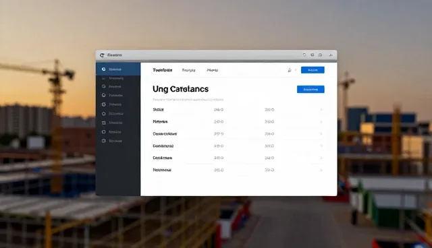Click the blue button in the header bar

point(313,70)
